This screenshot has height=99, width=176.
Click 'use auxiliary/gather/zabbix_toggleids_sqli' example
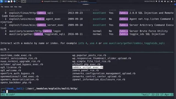tap(134, 43)
